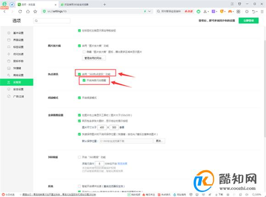Open the screenshot scissors tool
This screenshot has width=266, height=197.
(x=205, y=12)
